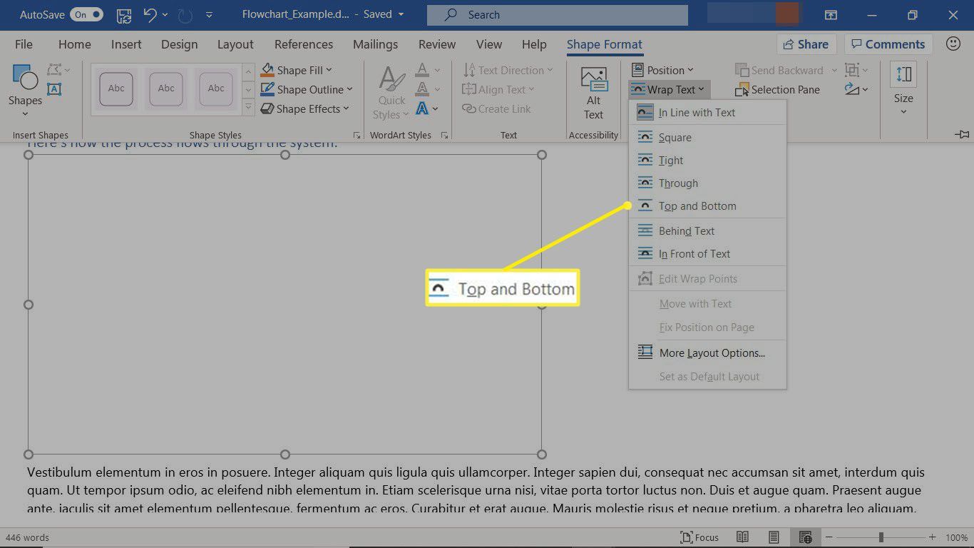Click the Wrap Text dropdown button

[669, 89]
